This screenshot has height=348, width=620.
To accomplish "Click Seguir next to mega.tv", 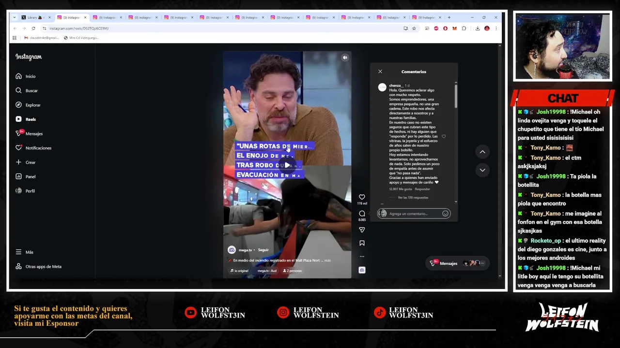I will click(263, 250).
